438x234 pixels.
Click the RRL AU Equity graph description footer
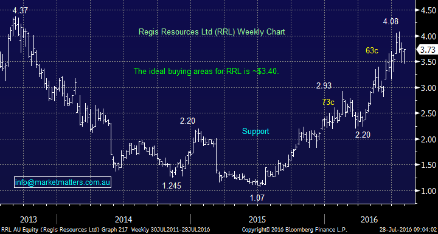point(106,230)
